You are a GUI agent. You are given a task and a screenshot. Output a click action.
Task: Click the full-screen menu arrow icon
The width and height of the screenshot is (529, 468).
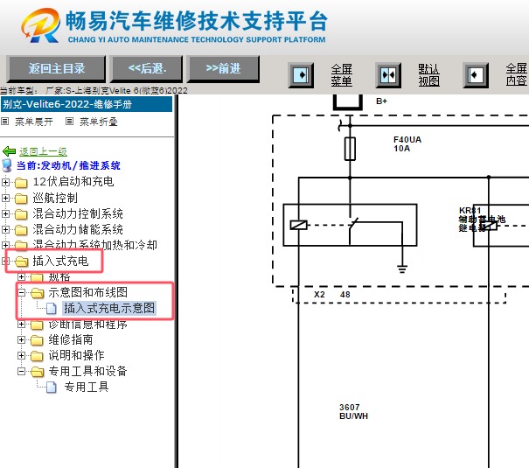pyautogui.click(x=301, y=75)
